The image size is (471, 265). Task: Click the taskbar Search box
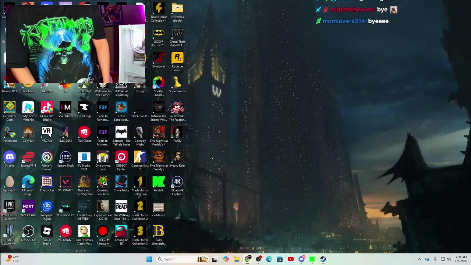click(x=182, y=259)
